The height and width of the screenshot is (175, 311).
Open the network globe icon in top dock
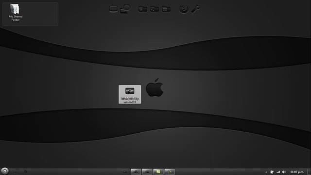tap(125, 9)
